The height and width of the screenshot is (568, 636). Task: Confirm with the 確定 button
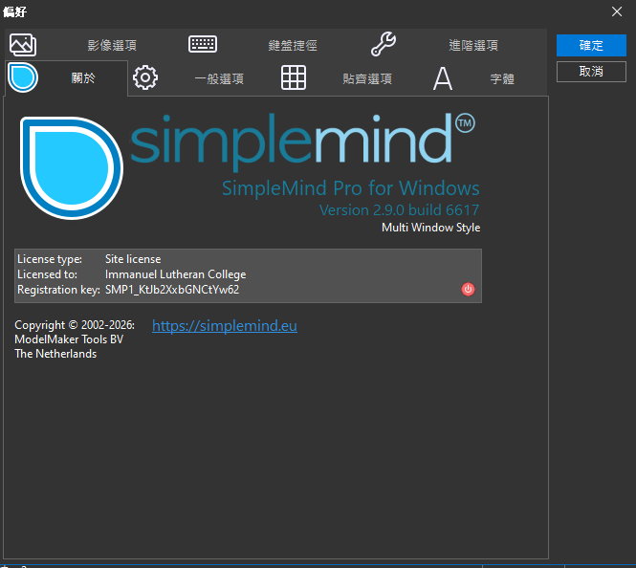(x=591, y=45)
